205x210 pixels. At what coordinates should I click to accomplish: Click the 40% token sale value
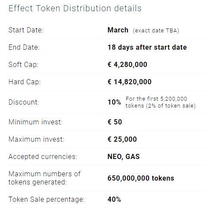pos(114,200)
